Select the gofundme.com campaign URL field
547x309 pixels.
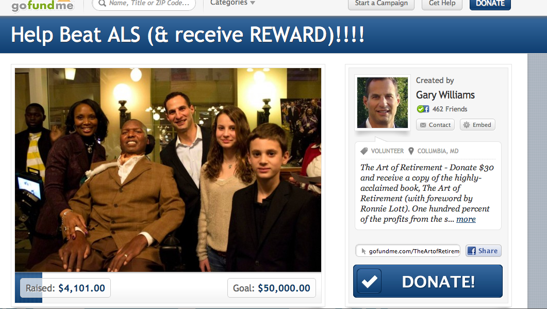click(x=408, y=251)
